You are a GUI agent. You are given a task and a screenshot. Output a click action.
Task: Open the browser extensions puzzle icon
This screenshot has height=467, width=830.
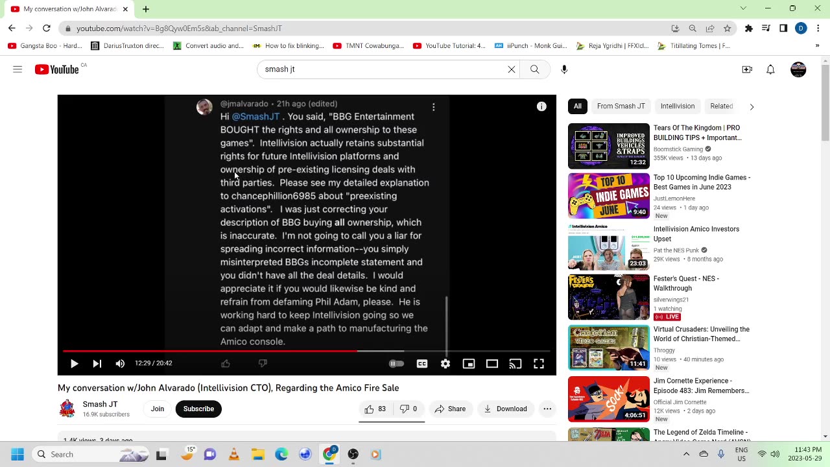[x=749, y=29]
